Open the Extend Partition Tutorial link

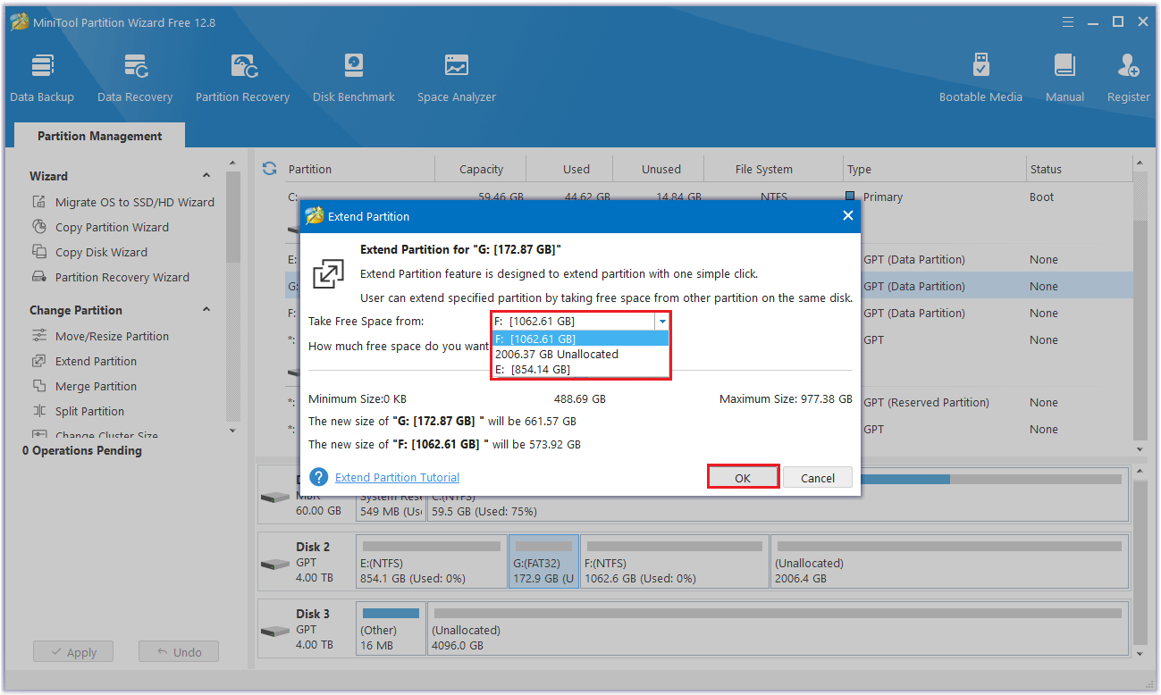pyautogui.click(x=397, y=477)
